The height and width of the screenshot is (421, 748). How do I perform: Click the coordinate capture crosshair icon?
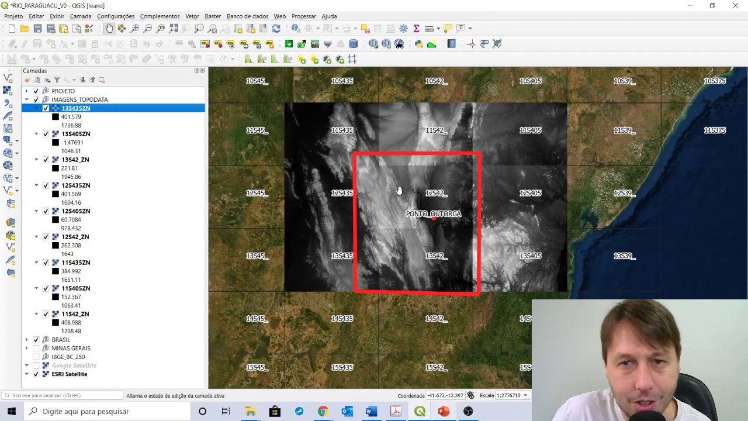pyautogui.click(x=471, y=44)
